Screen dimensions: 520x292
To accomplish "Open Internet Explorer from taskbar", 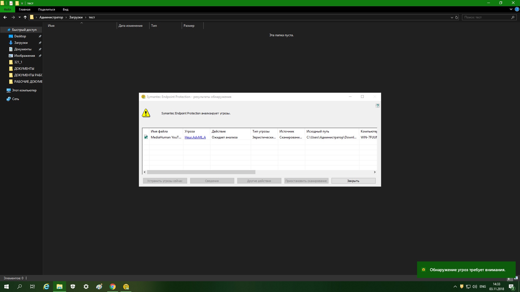I will coord(46,287).
